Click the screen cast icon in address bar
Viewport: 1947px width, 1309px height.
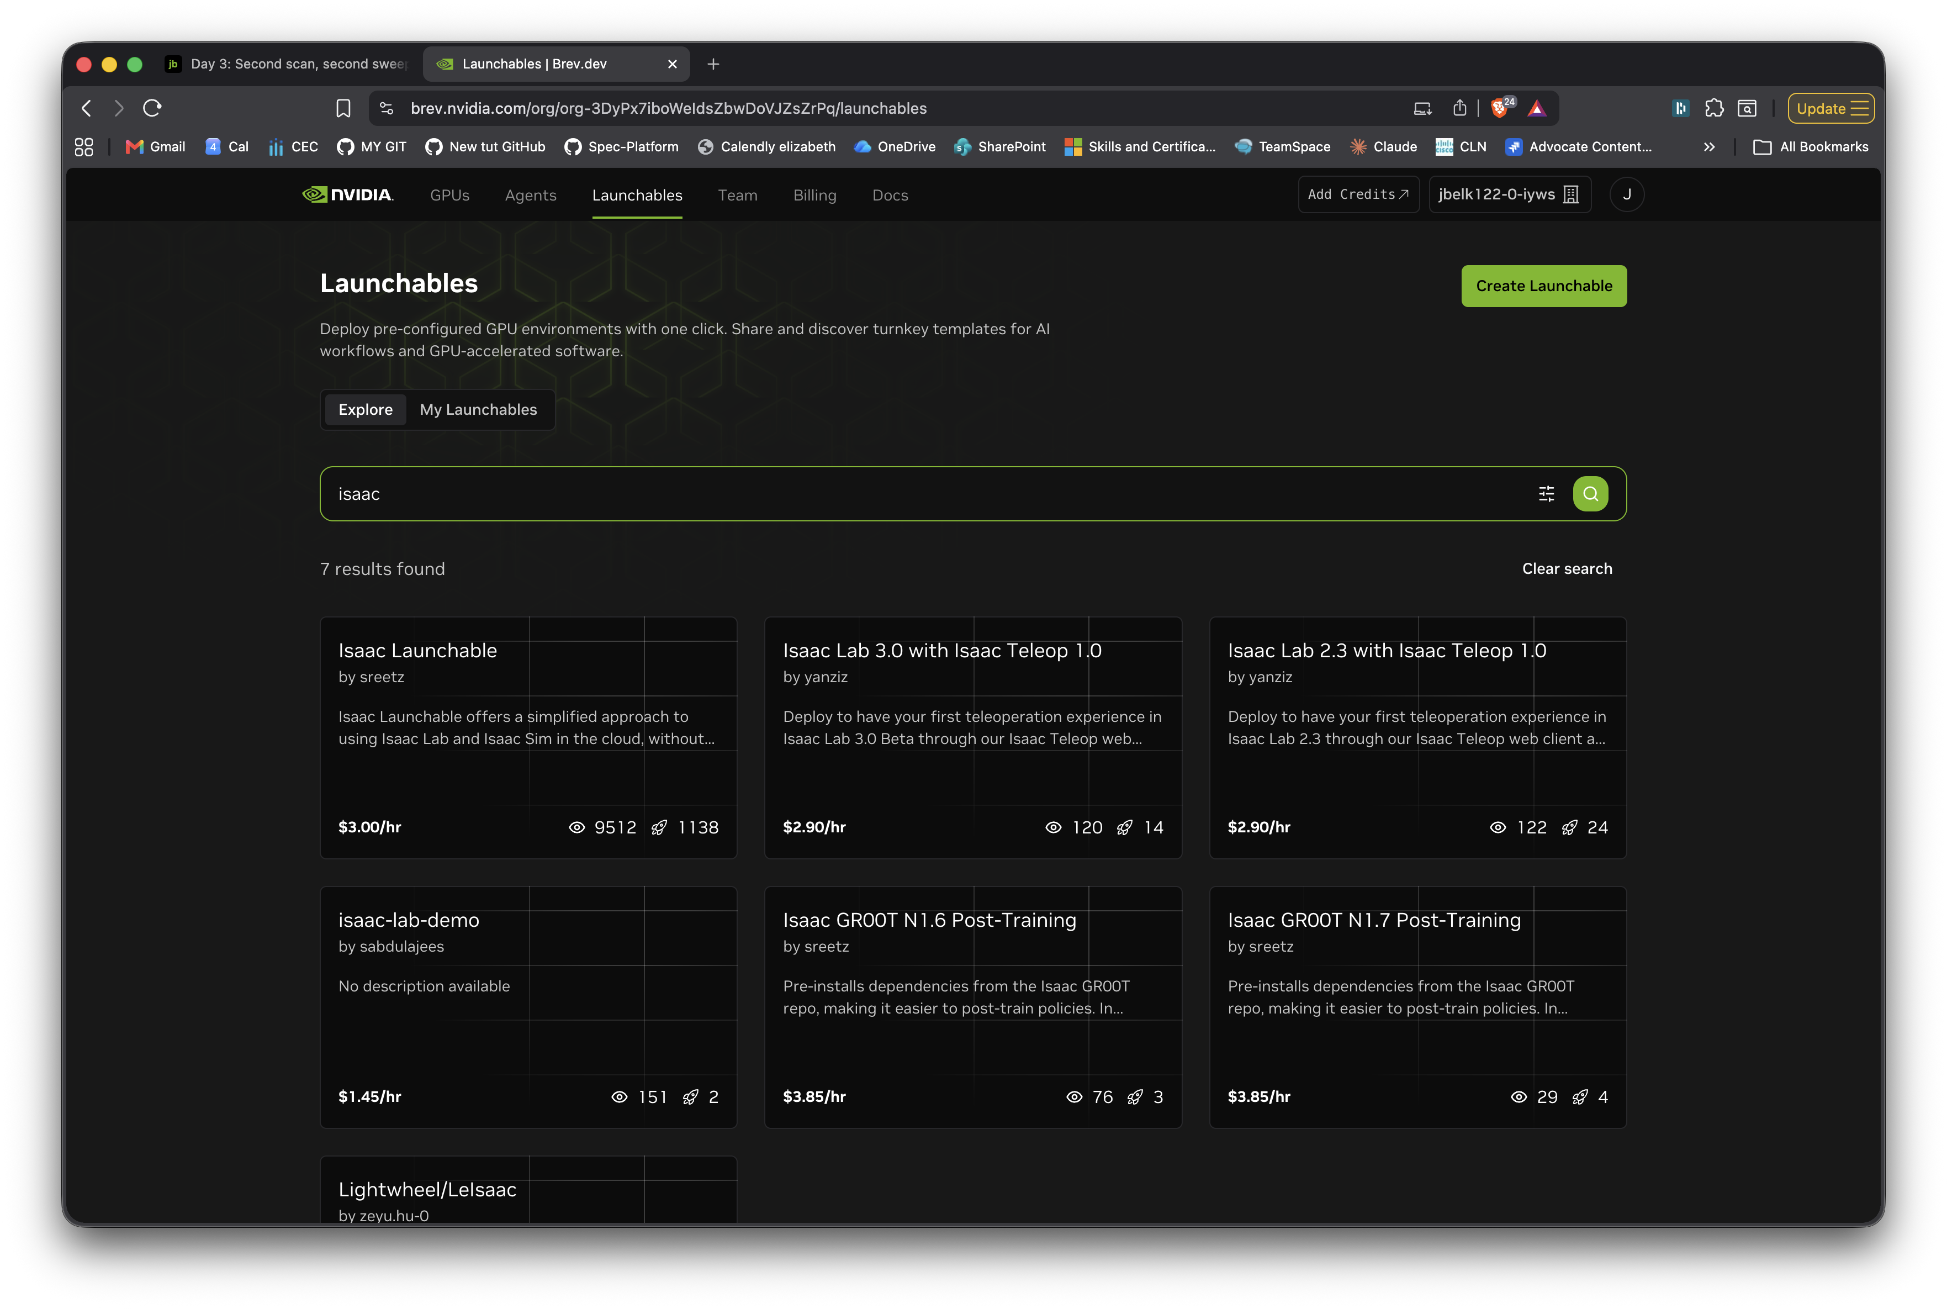(x=1422, y=108)
